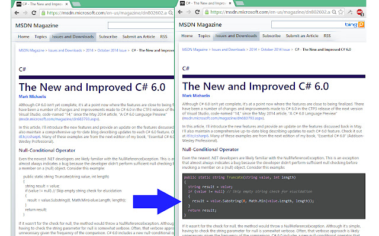Click the green lock icon in left window address bar
379x236 pixels.
point(43,13)
